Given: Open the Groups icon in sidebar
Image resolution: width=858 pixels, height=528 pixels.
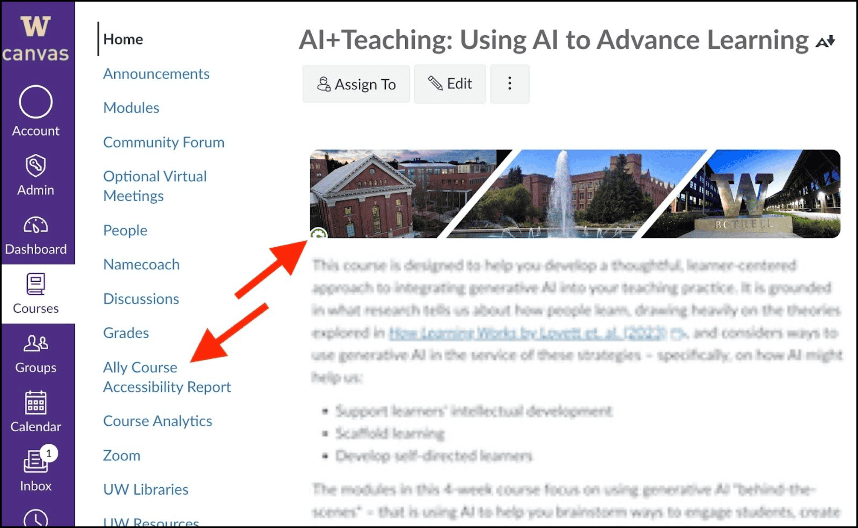Looking at the screenshot, I should pyautogui.click(x=36, y=344).
